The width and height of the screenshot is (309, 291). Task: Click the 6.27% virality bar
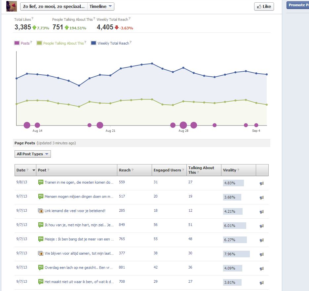tap(235, 240)
